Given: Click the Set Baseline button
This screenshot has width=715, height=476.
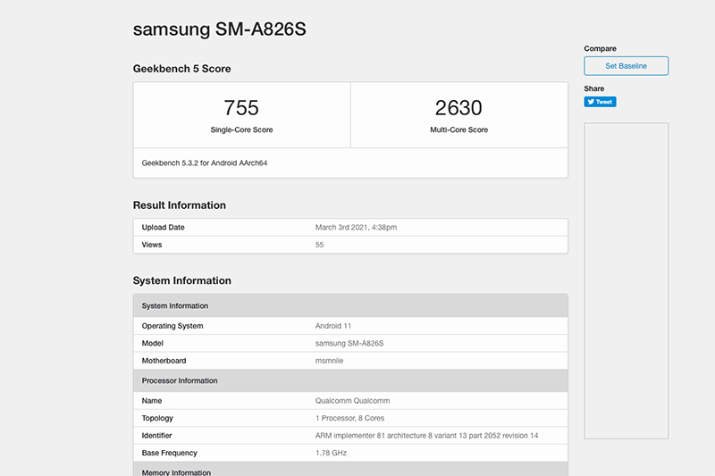Looking at the screenshot, I should [626, 66].
